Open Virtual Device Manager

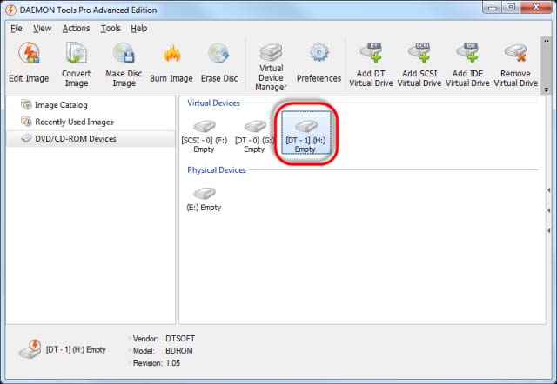click(x=271, y=66)
